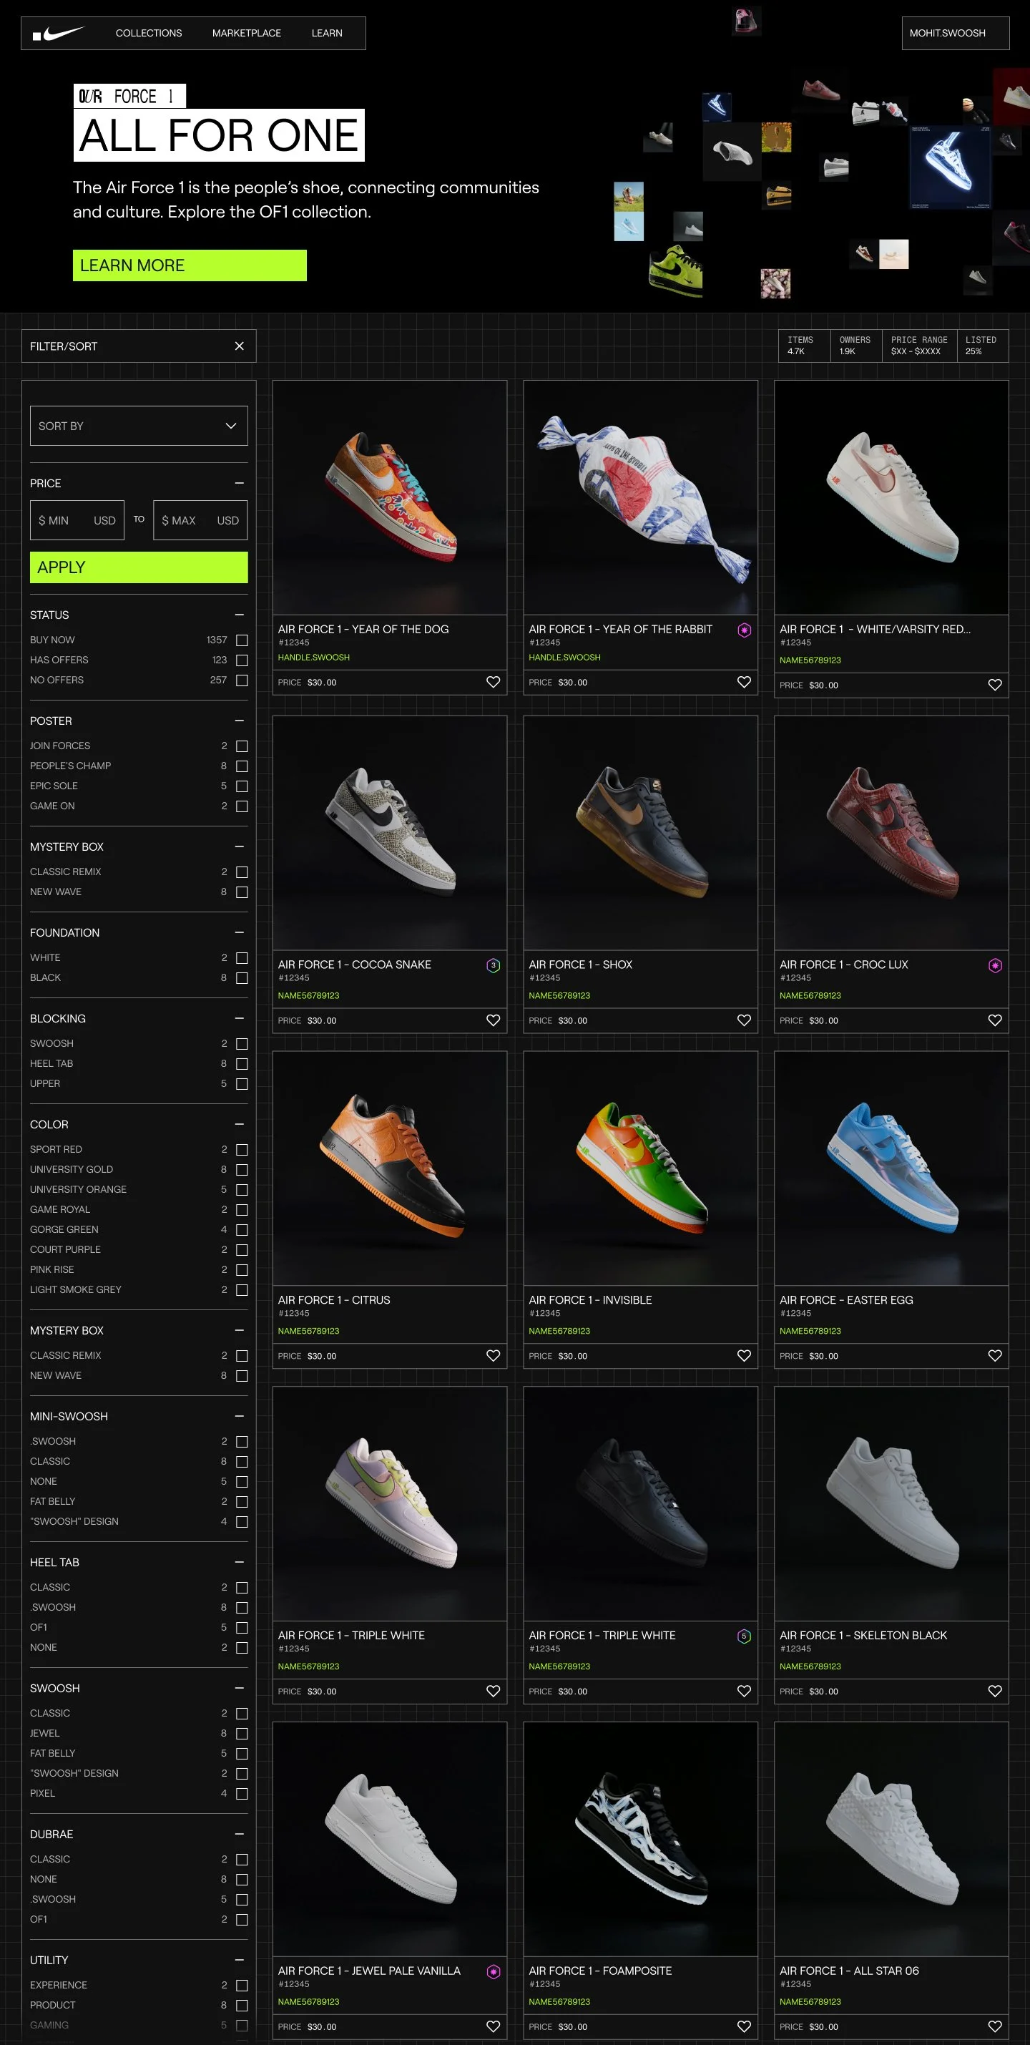The image size is (1030, 2045).
Task: Click the pink badge on Jewel Pale Vanilla
Action: click(493, 1972)
